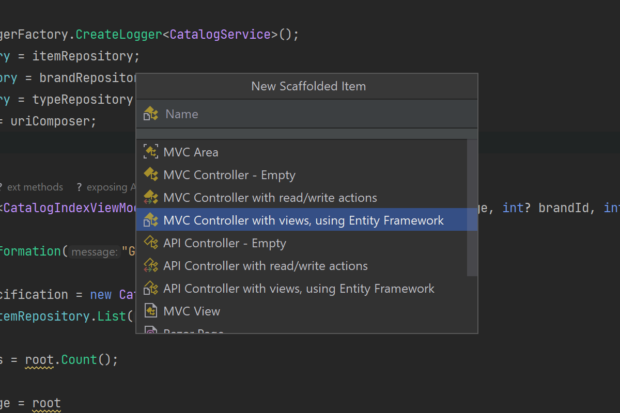Click the New Scaffolded Item popup title

(308, 86)
